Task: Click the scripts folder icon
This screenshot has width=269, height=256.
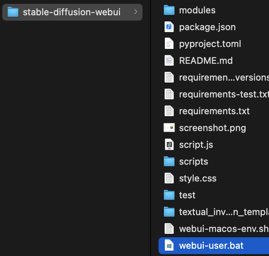Action: click(x=169, y=161)
